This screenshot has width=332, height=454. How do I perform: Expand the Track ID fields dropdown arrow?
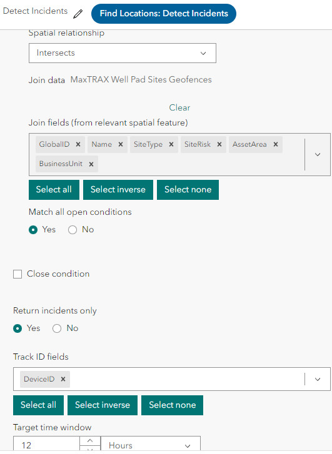pyautogui.click(x=318, y=379)
